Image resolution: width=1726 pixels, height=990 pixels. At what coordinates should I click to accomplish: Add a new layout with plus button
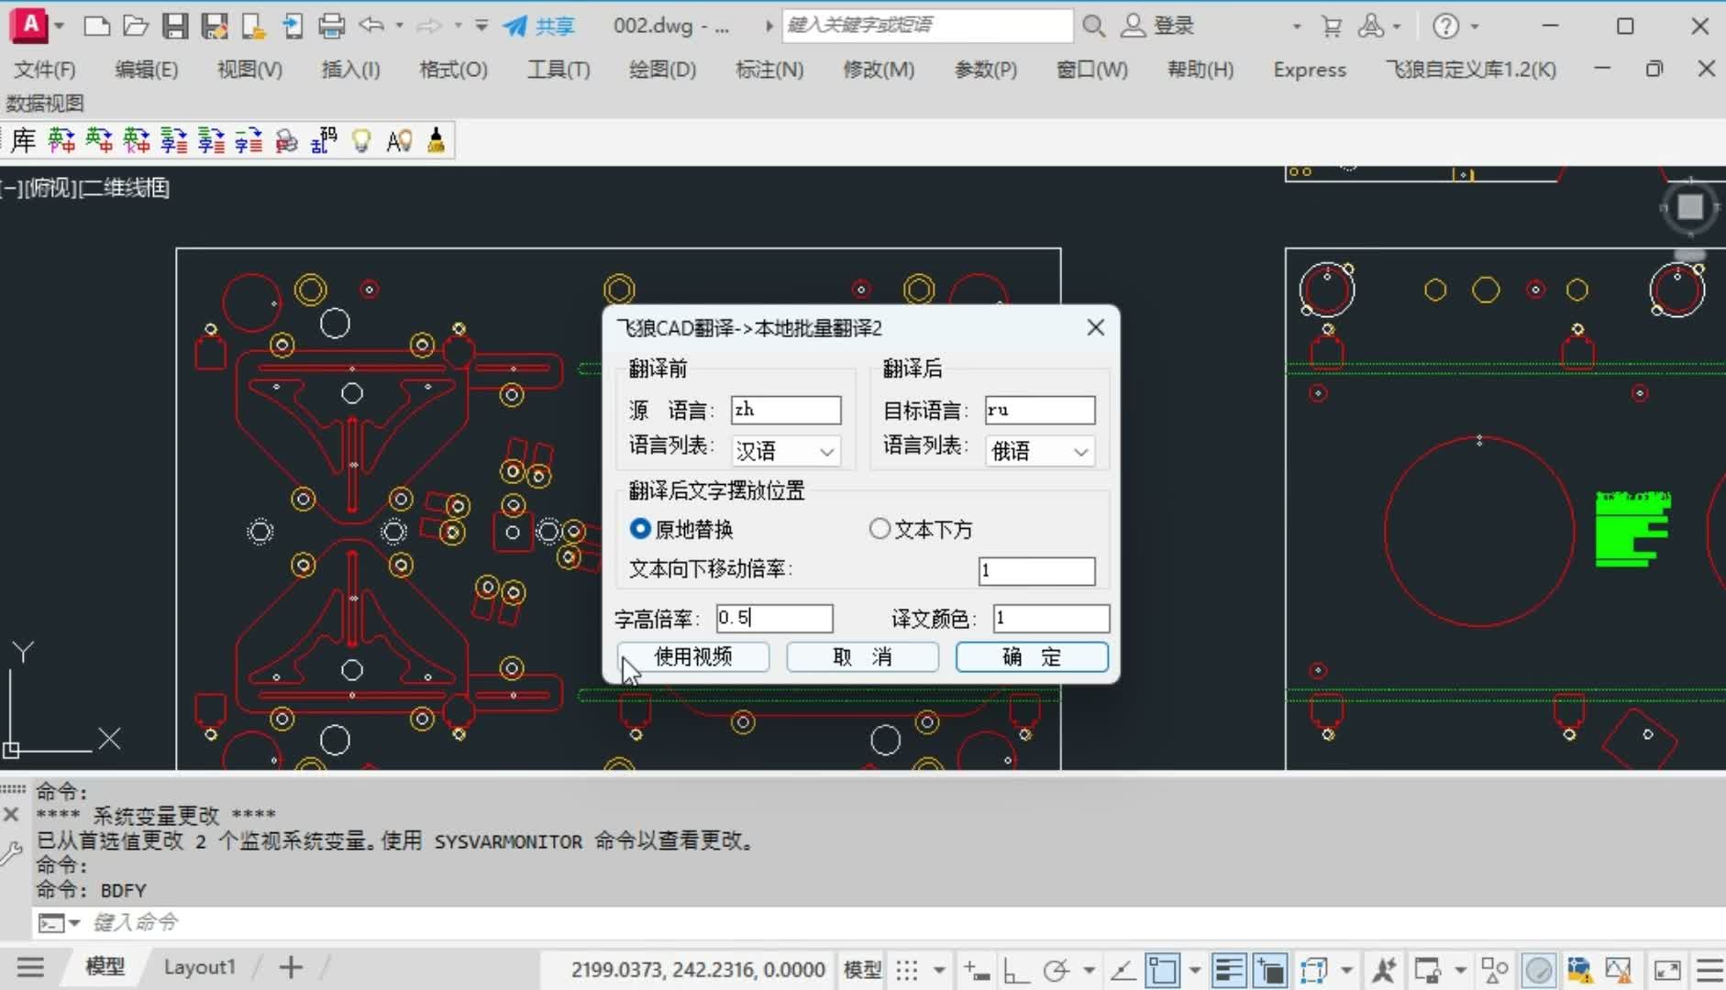tap(291, 967)
